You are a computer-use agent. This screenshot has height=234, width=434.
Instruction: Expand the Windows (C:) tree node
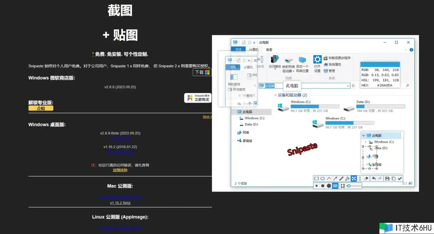click(366, 142)
